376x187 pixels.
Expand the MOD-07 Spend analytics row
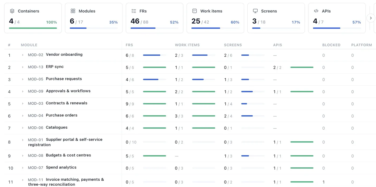coord(23,168)
